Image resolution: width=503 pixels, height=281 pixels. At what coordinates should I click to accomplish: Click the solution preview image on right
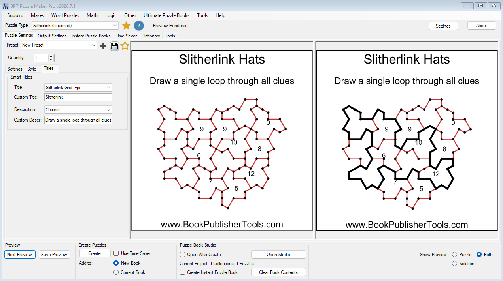pos(407,140)
